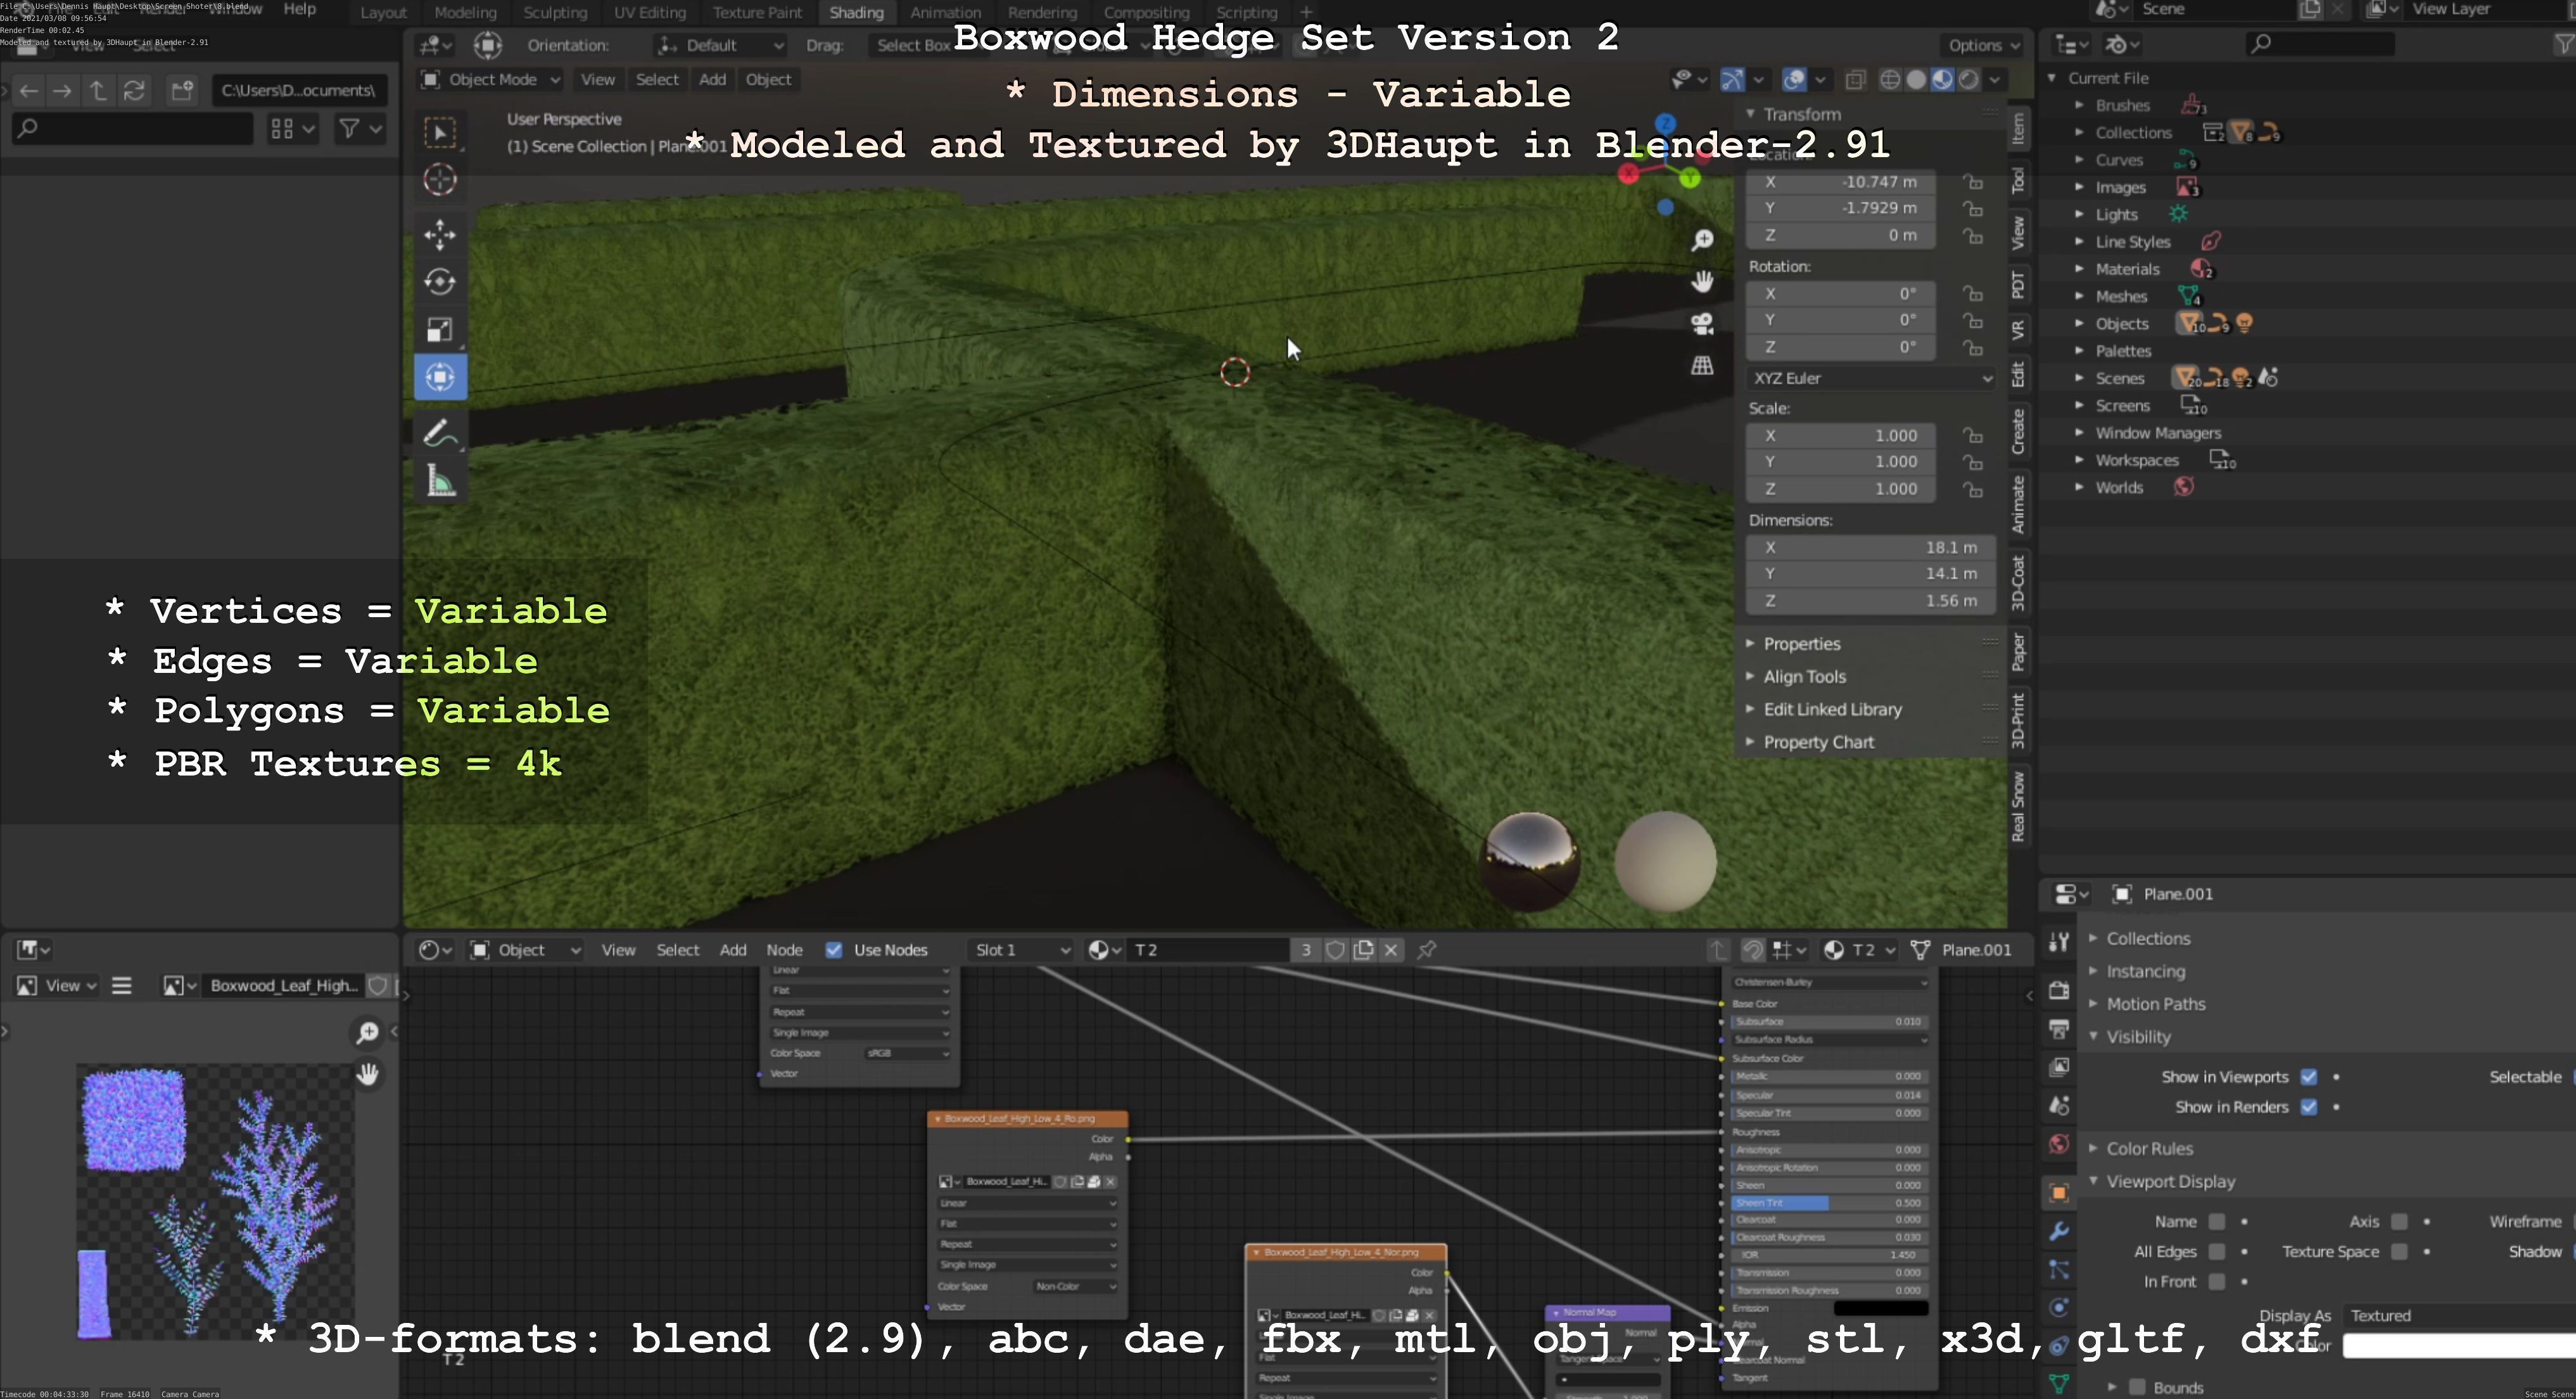Switch to UV Editing workspace tab
Image resolution: width=2576 pixels, height=1399 pixels.
coord(650,13)
